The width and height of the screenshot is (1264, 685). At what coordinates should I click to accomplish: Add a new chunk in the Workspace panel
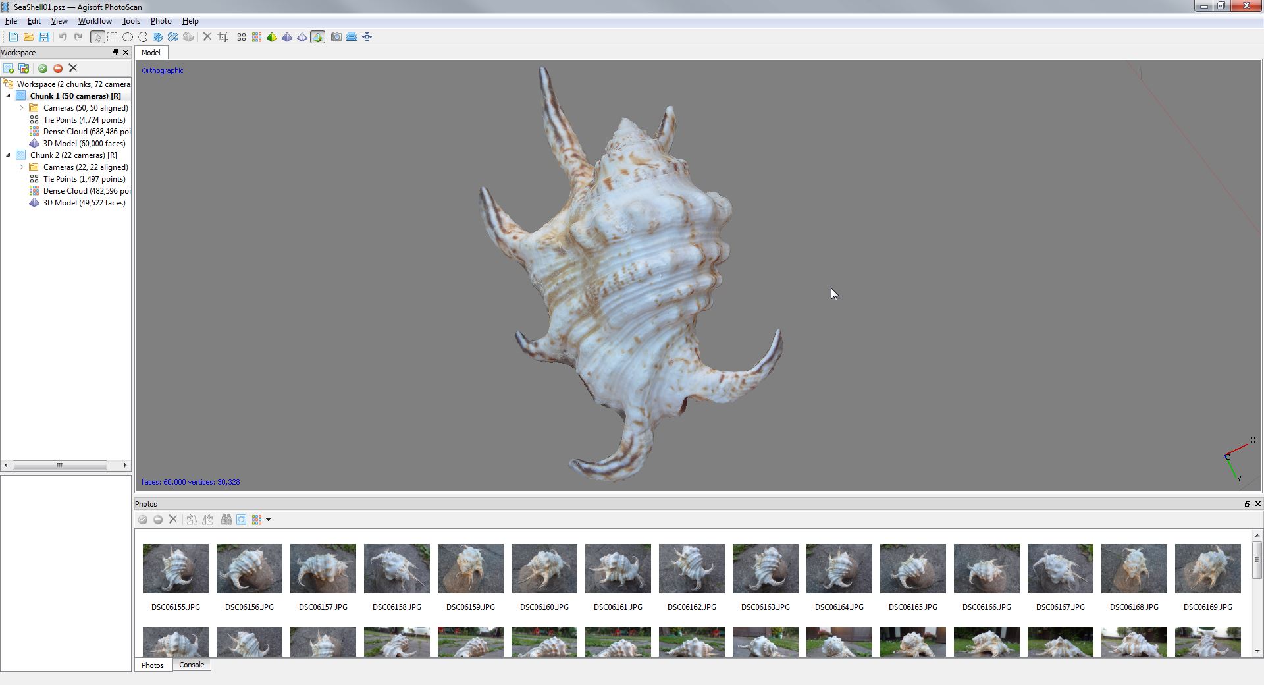coord(9,68)
